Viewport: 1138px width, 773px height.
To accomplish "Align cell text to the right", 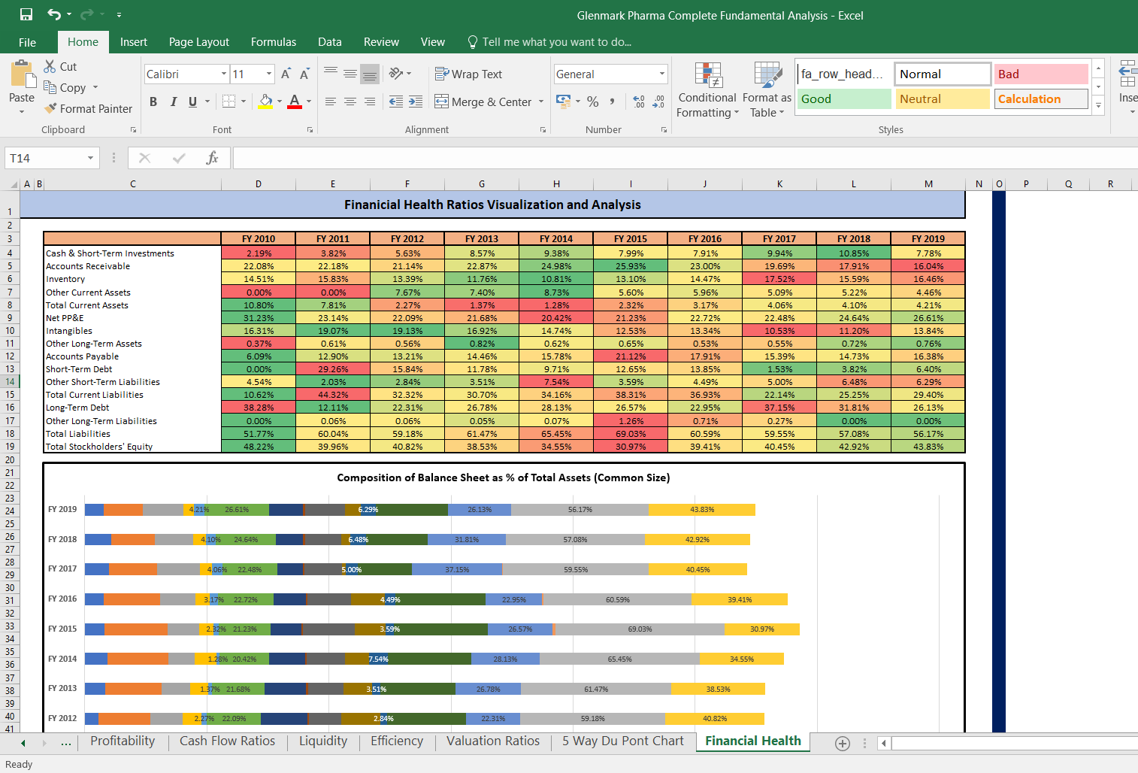I will point(370,102).
